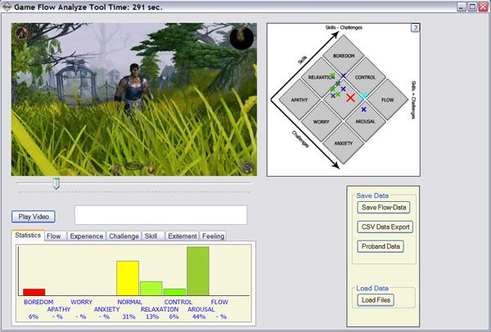This screenshot has width=491, height=332.
Task: Click the large red X marker in diagram
Action: tap(351, 97)
